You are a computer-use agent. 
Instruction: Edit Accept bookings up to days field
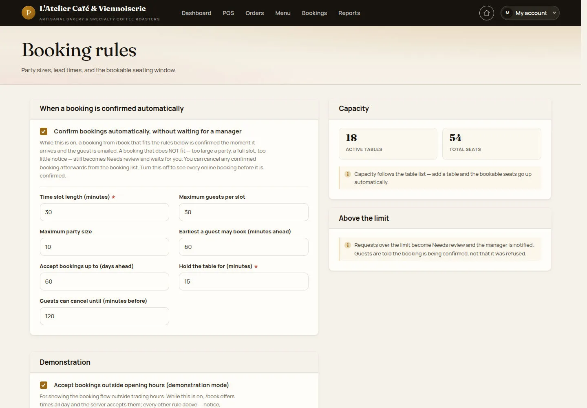104,282
